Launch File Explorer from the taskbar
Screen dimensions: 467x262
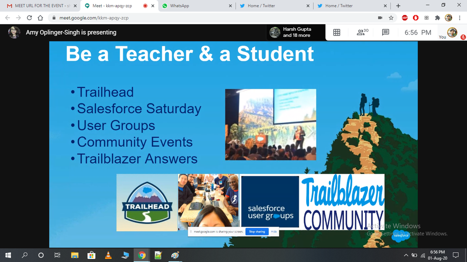tap(74, 255)
